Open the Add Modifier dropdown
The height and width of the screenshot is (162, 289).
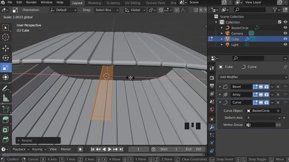253,77
